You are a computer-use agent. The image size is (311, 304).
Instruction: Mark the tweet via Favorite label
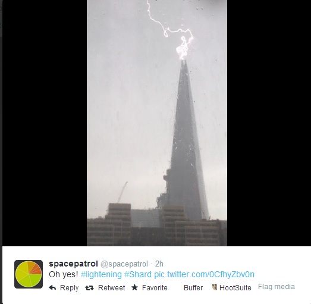[155, 288]
